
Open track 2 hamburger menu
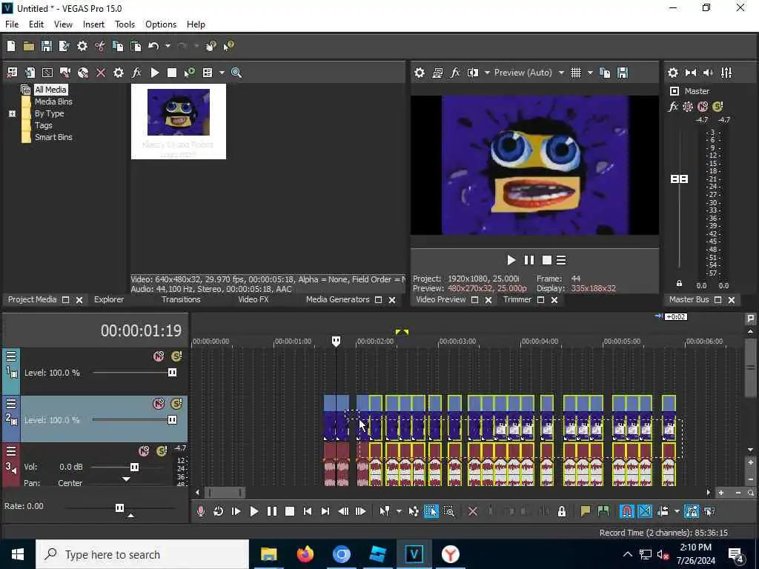[11, 404]
